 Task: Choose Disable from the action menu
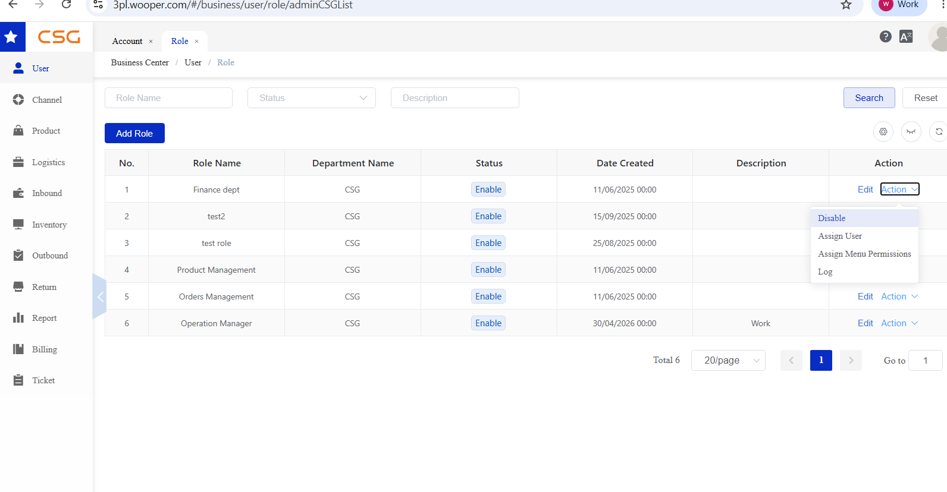(864, 218)
